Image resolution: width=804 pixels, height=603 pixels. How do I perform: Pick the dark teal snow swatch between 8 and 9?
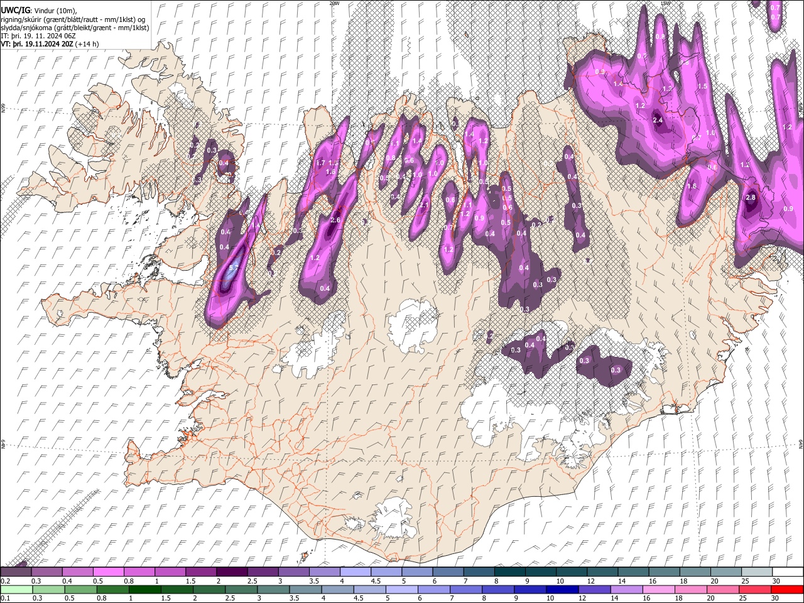coord(509,572)
